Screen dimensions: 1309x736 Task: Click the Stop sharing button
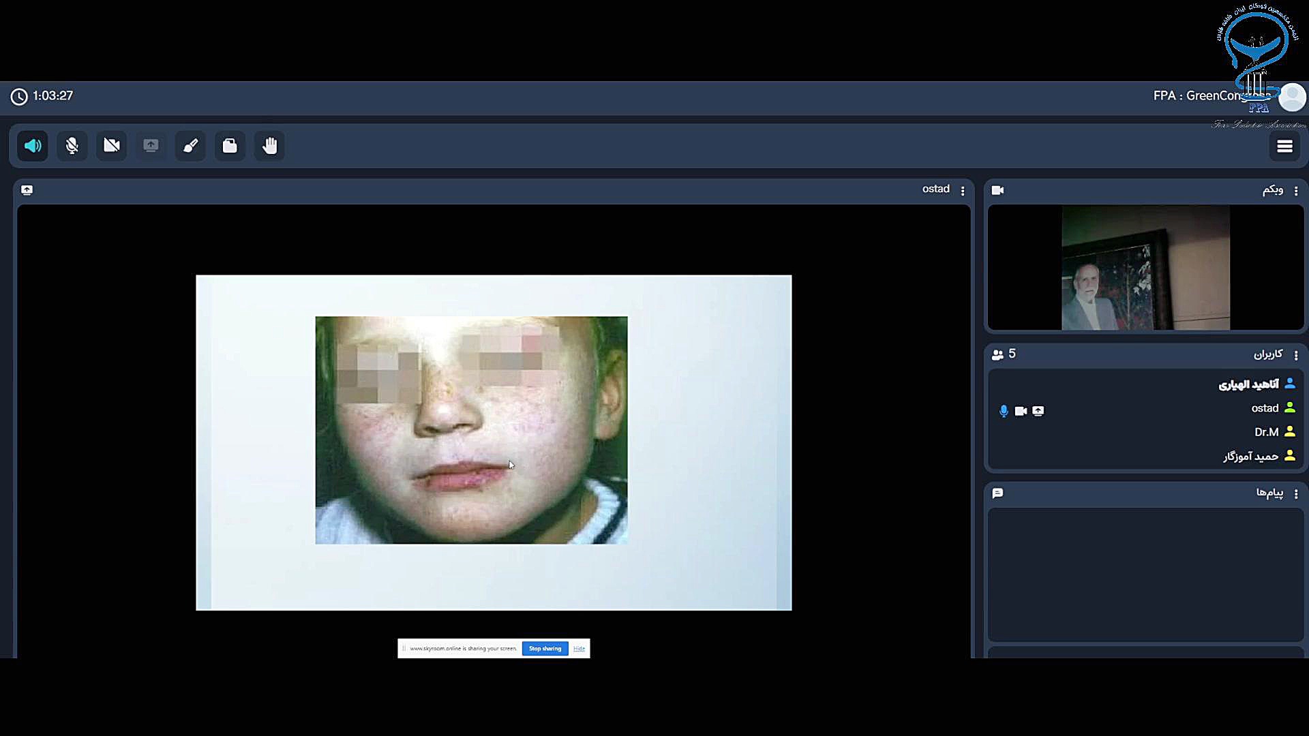(545, 649)
